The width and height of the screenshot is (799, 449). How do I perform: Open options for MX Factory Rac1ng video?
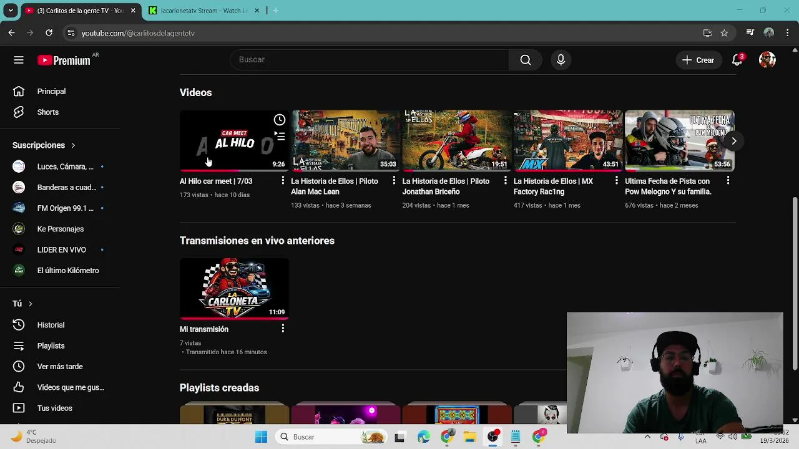(617, 181)
